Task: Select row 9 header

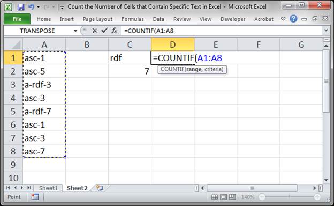Action: 13,165
